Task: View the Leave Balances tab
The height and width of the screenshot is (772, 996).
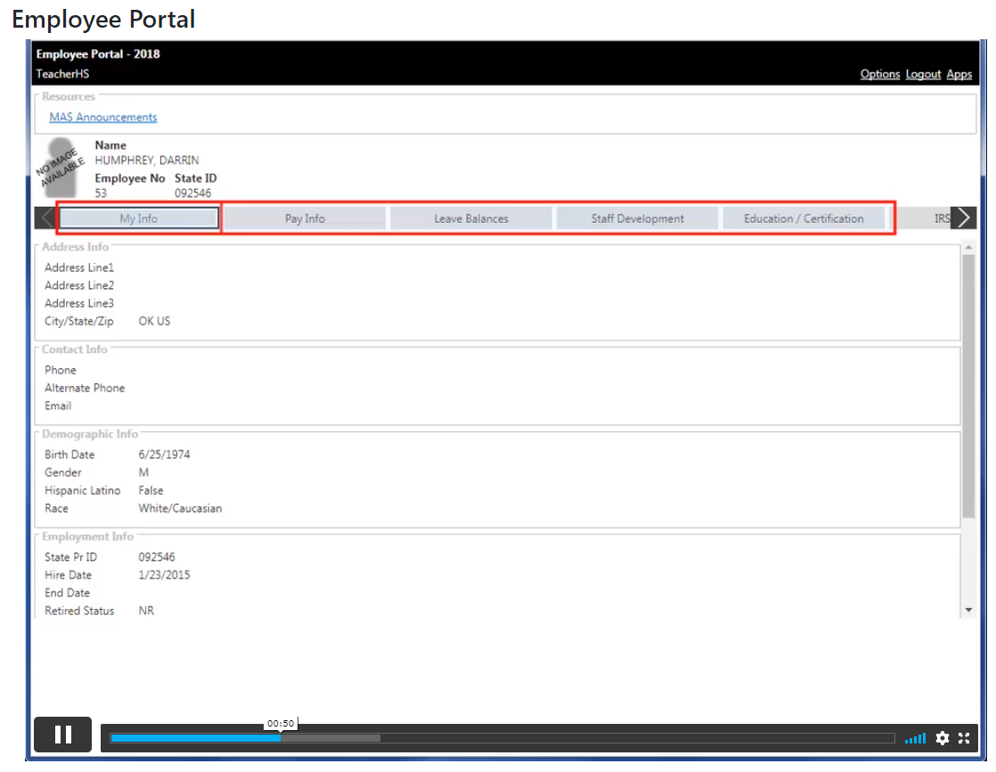Action: [x=471, y=218]
